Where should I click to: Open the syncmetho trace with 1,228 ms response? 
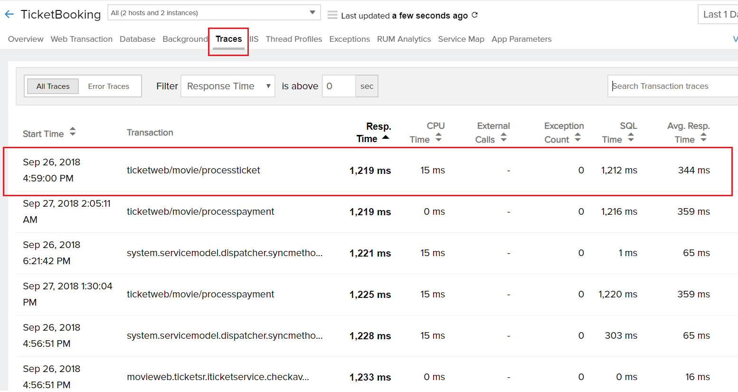pos(225,335)
